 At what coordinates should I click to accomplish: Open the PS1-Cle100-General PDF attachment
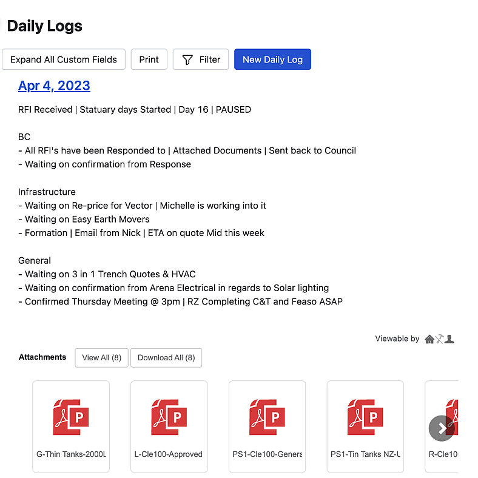click(267, 417)
